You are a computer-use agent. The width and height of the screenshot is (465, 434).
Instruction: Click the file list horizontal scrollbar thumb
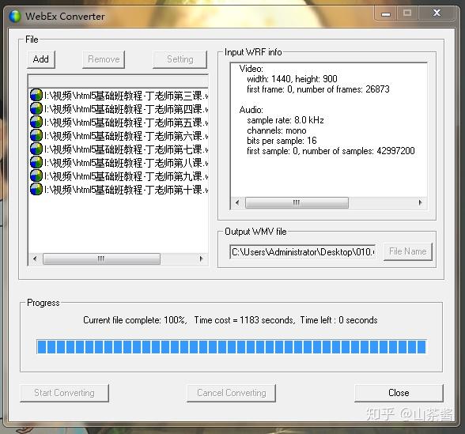click(x=101, y=259)
